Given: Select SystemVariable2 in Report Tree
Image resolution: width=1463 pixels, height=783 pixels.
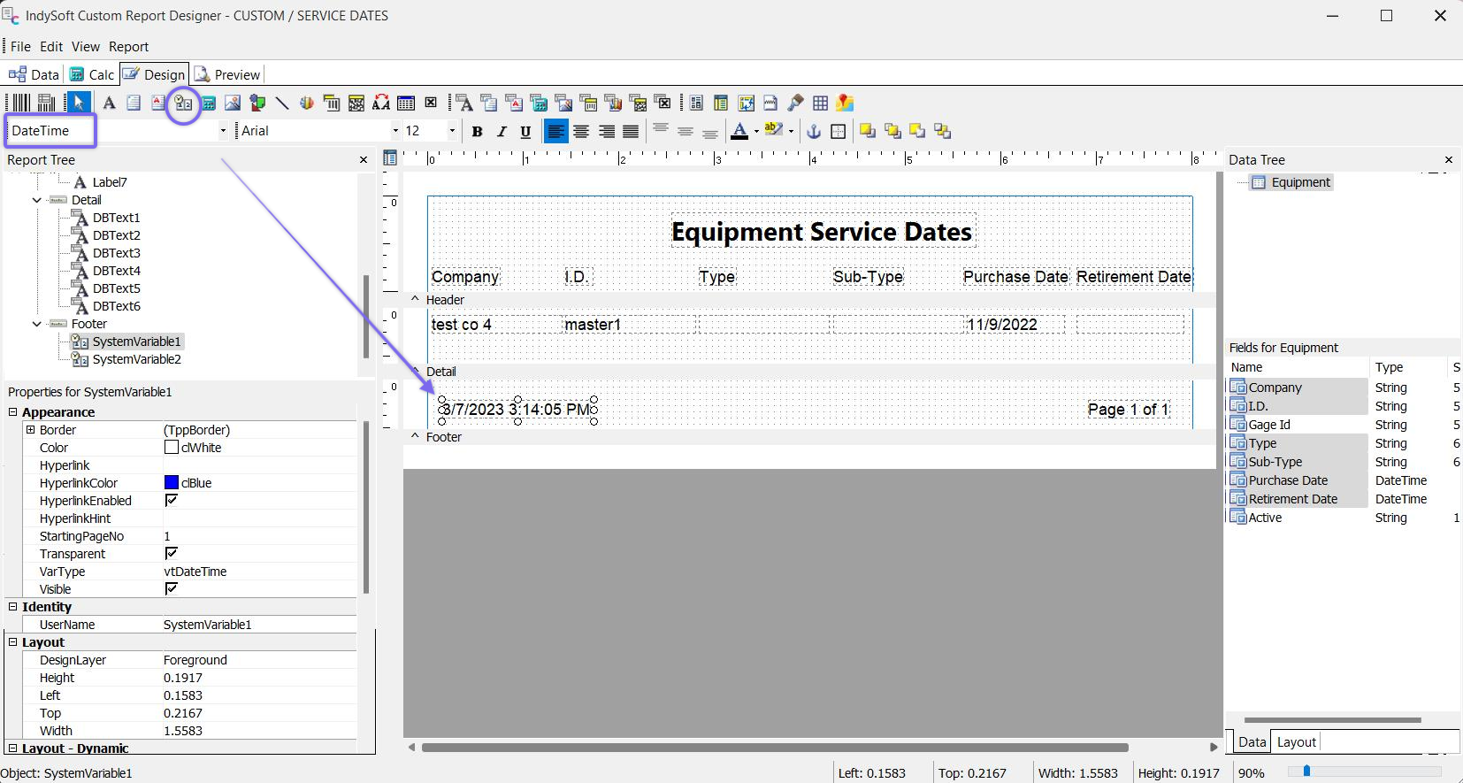Looking at the screenshot, I should (x=136, y=359).
